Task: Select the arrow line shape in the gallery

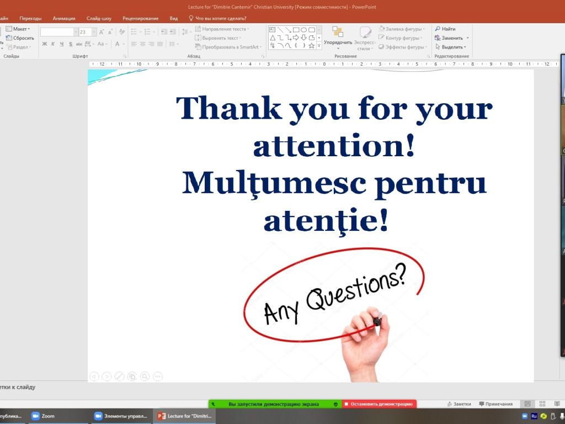Action: [288, 30]
